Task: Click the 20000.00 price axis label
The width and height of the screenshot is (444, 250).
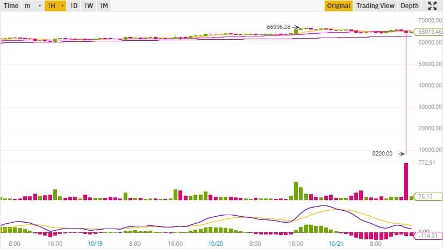Action: click(430, 129)
